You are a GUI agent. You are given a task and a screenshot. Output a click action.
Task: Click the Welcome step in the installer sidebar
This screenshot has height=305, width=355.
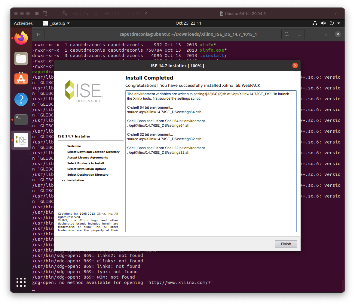coord(74,146)
